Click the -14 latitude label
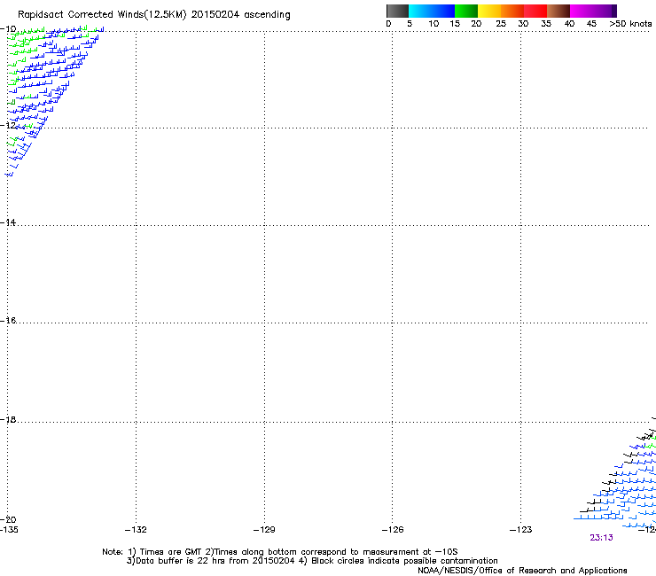656x576 pixels. point(8,222)
